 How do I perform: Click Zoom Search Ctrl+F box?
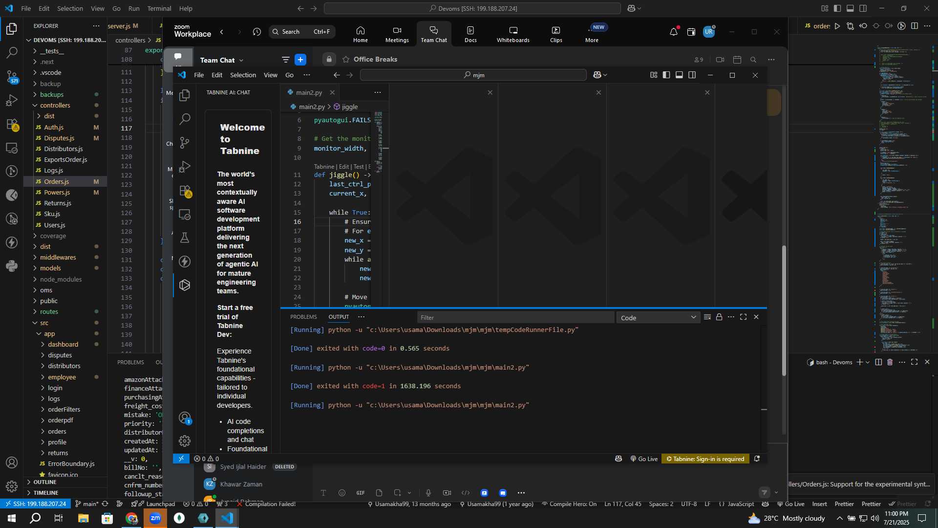[302, 32]
